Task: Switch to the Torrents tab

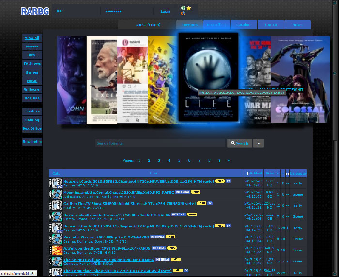Action: pos(190,25)
